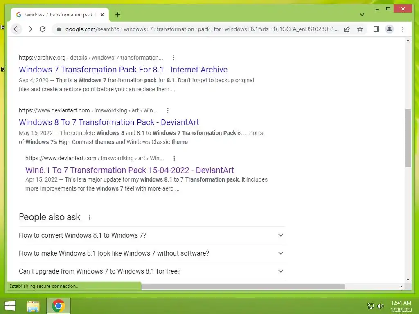Click the People also ask heading
The height and width of the screenshot is (314, 419).
[50, 217]
